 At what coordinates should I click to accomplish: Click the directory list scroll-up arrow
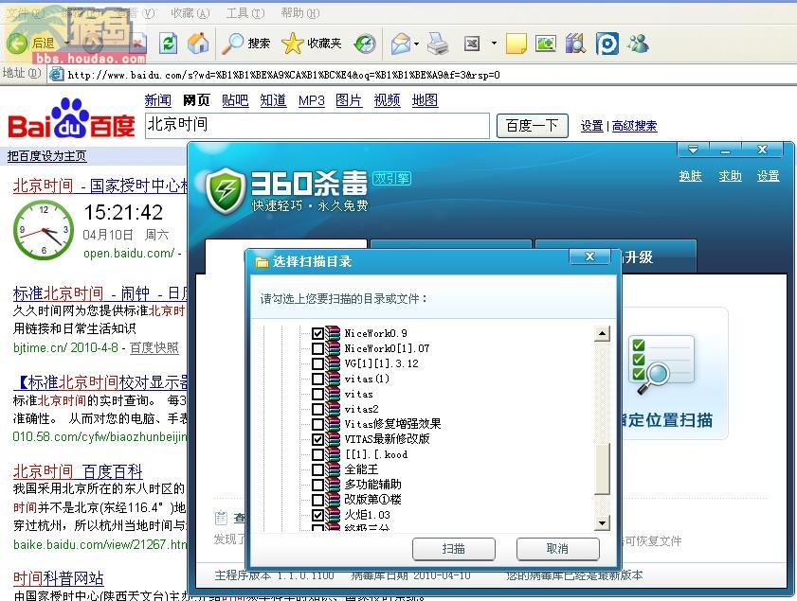click(x=602, y=333)
